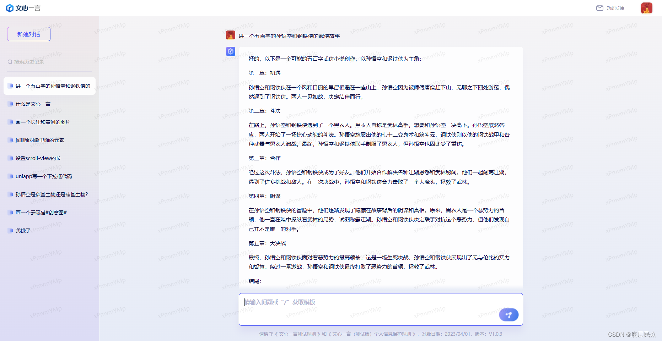The image size is (662, 341).
Task: Open the 文心一言测试规则 link in footer
Action: click(297, 334)
